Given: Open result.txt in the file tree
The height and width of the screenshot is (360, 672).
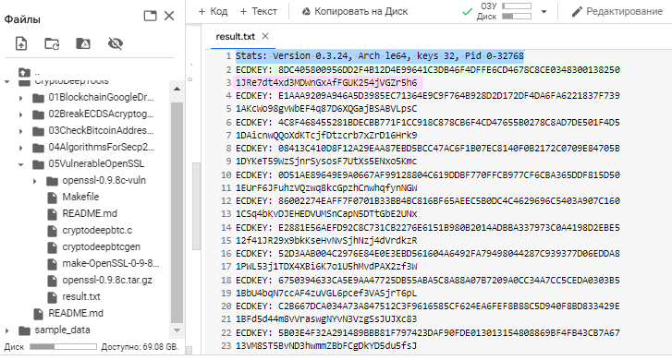Looking at the screenshot, I should [73, 296].
